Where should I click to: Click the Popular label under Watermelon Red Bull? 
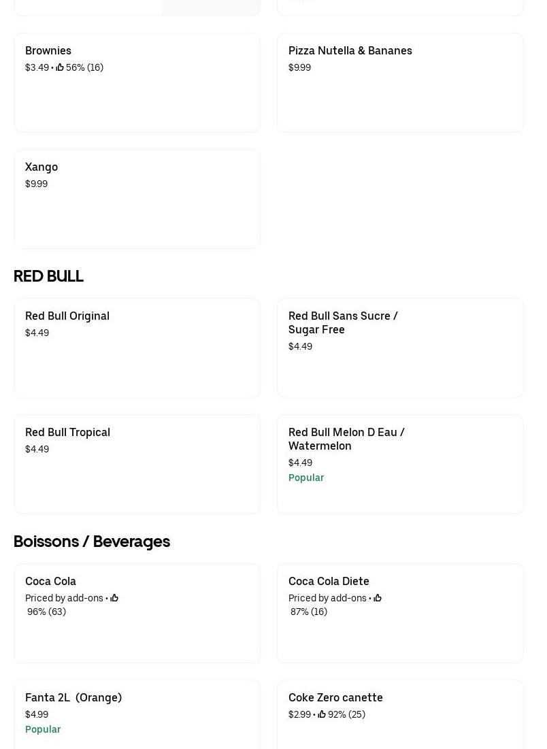point(306,478)
